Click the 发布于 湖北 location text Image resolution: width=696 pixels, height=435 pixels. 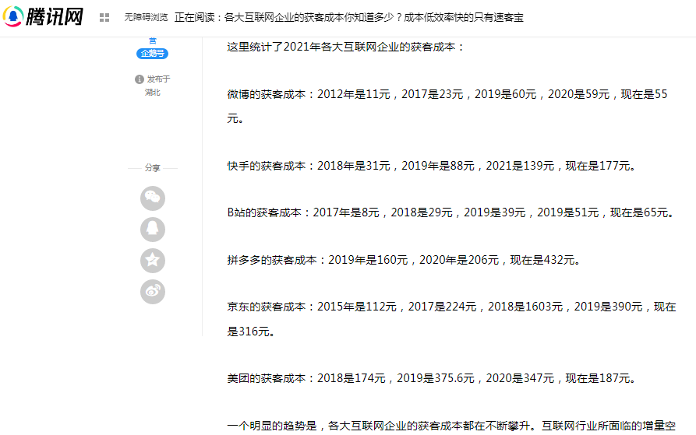pyautogui.click(x=153, y=86)
